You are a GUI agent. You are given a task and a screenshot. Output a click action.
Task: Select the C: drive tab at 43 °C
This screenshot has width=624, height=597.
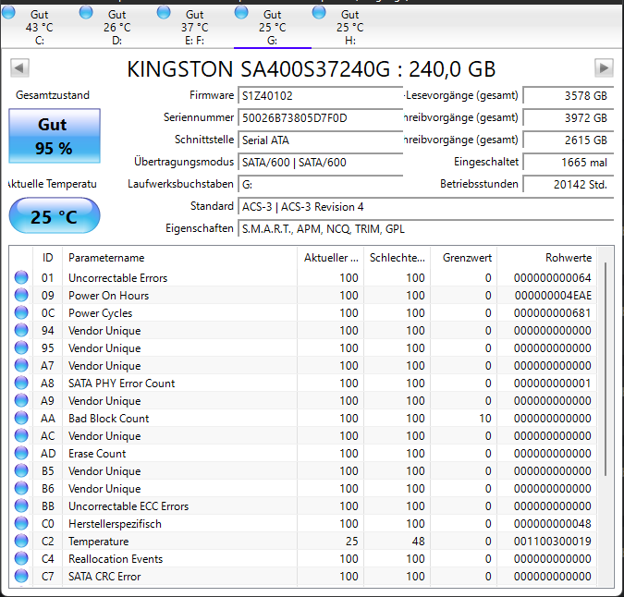click(x=39, y=27)
